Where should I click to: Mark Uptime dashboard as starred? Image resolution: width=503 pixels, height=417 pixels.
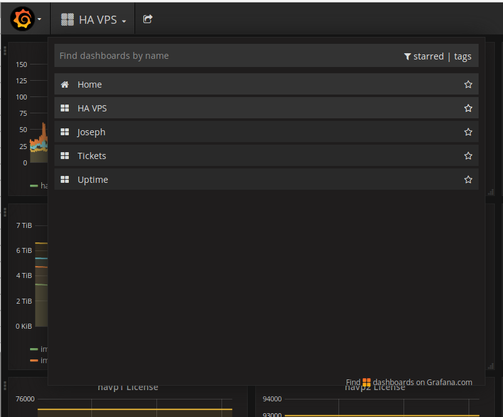468,180
